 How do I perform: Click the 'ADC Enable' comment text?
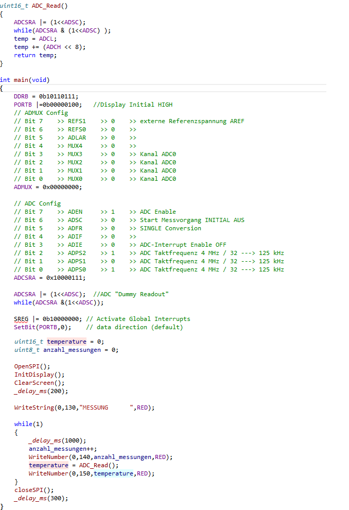pyautogui.click(x=158, y=212)
